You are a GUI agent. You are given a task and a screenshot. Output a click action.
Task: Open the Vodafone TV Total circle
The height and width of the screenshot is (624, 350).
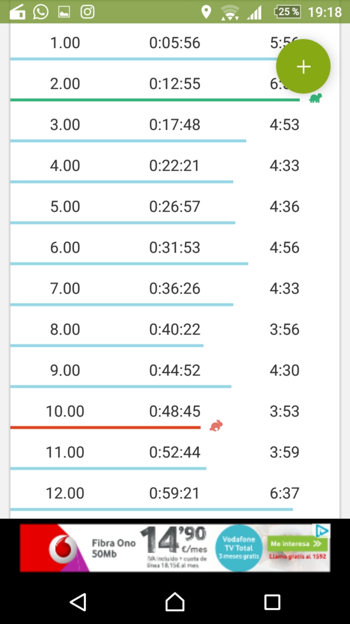(239, 548)
